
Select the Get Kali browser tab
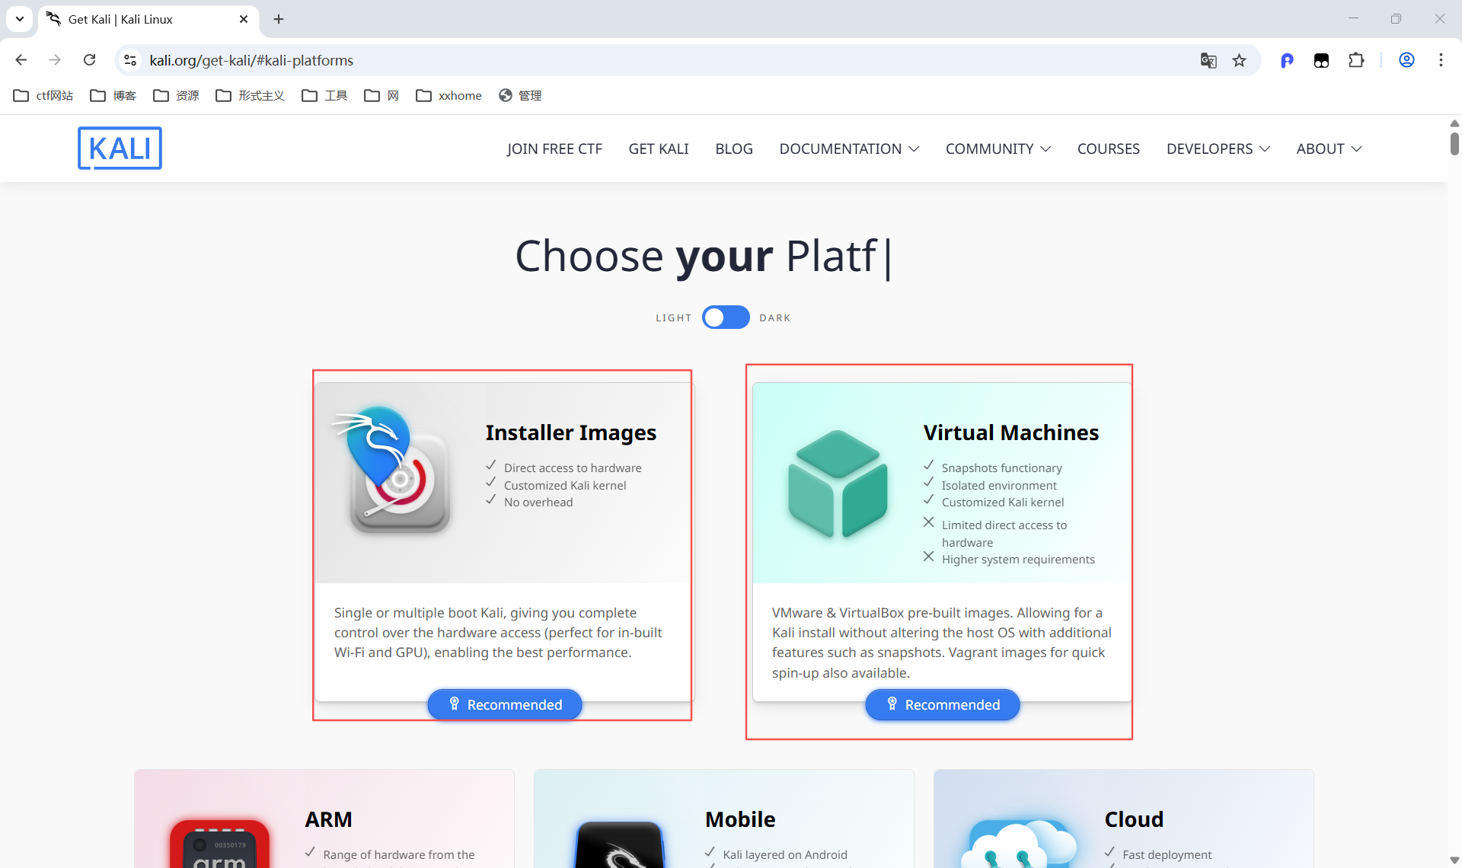click(x=148, y=19)
